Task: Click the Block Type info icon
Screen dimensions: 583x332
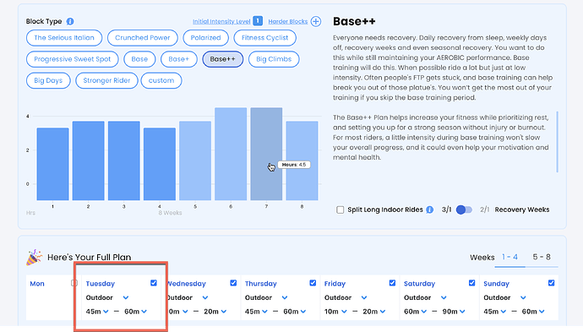Action: pyautogui.click(x=70, y=22)
